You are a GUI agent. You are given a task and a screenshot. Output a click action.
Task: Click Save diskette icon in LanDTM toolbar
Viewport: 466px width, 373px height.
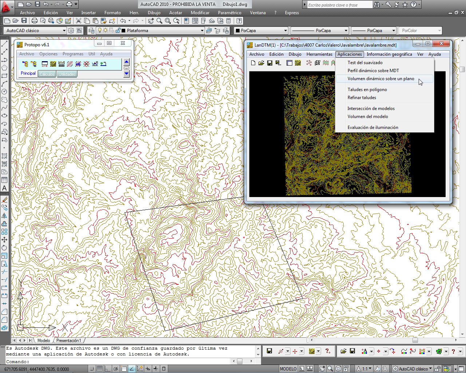point(269,63)
